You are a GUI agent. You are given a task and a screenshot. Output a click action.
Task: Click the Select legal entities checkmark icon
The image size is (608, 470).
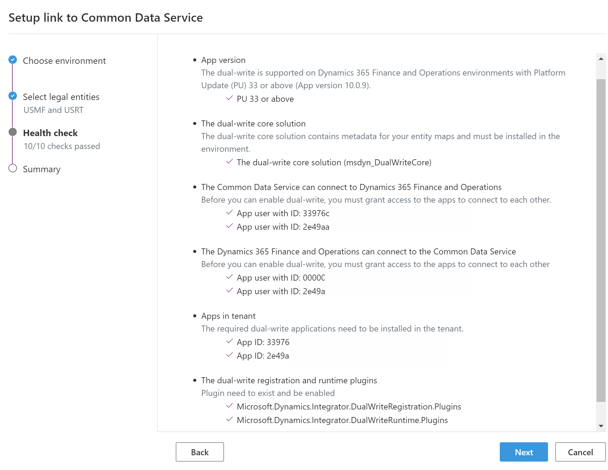click(13, 96)
